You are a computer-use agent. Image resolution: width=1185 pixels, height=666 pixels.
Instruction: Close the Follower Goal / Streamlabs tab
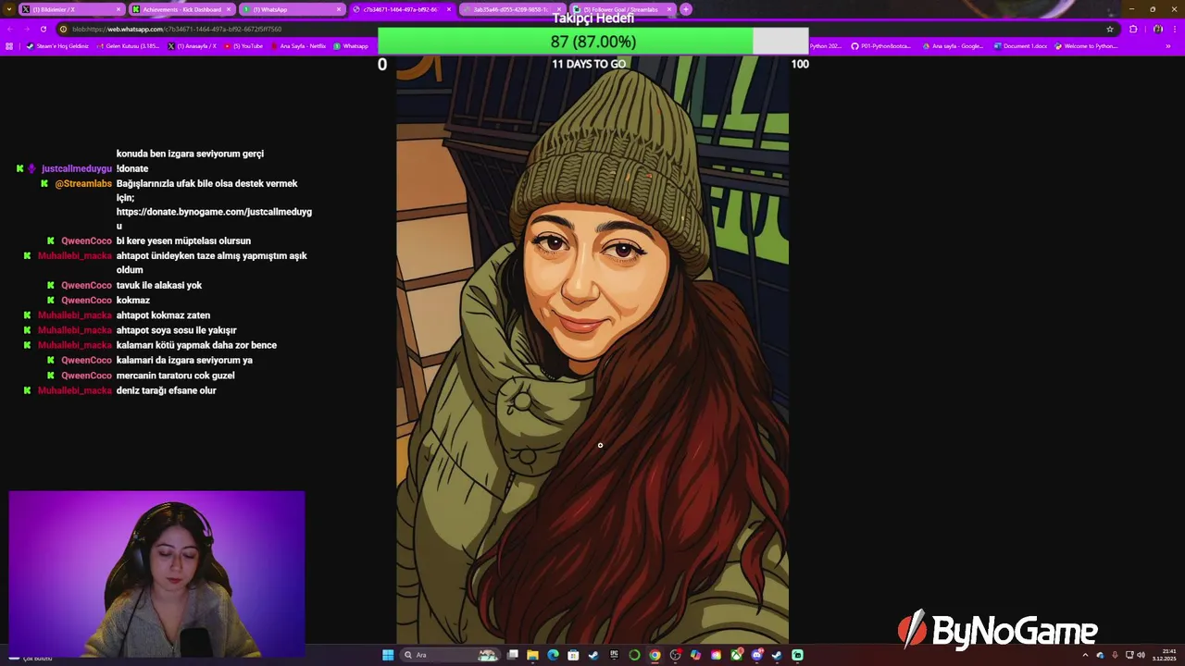pos(668,9)
